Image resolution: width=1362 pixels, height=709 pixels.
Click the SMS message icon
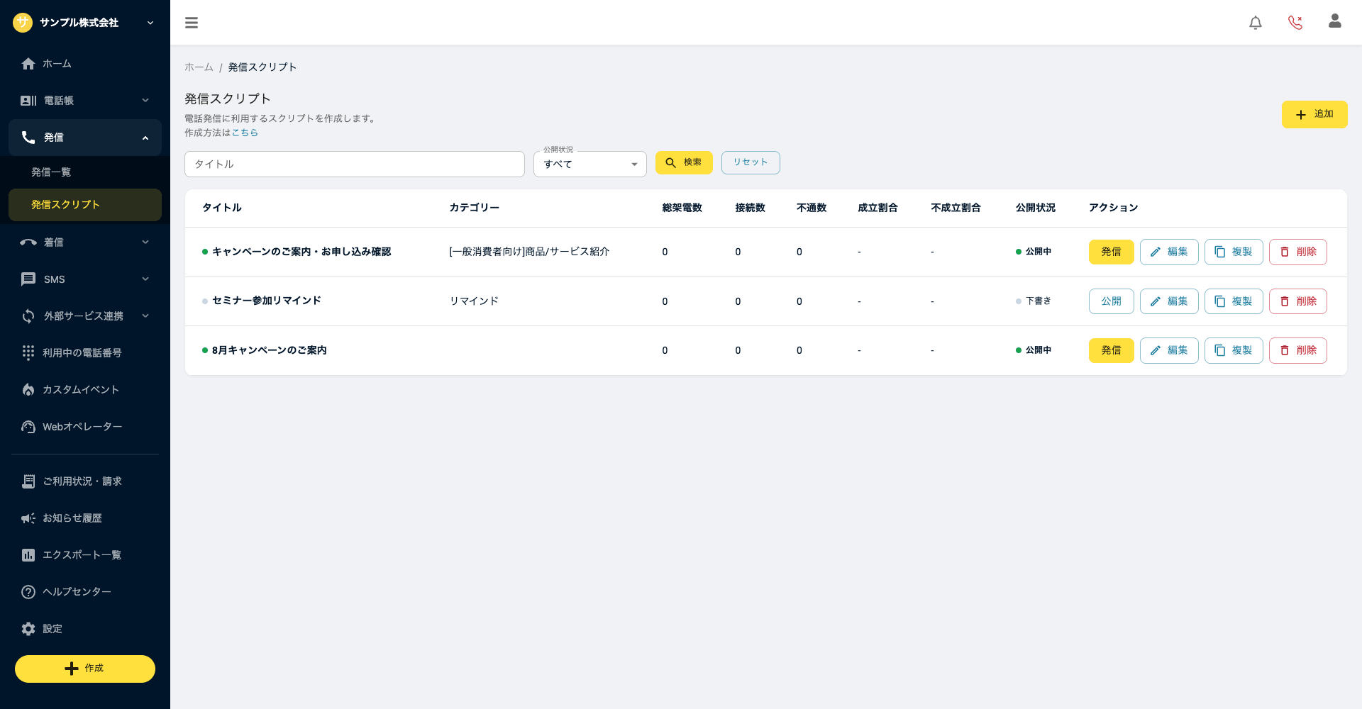point(28,279)
